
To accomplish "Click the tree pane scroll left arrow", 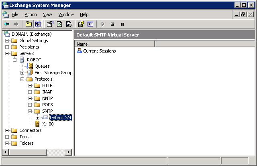I will tap(5, 152).
